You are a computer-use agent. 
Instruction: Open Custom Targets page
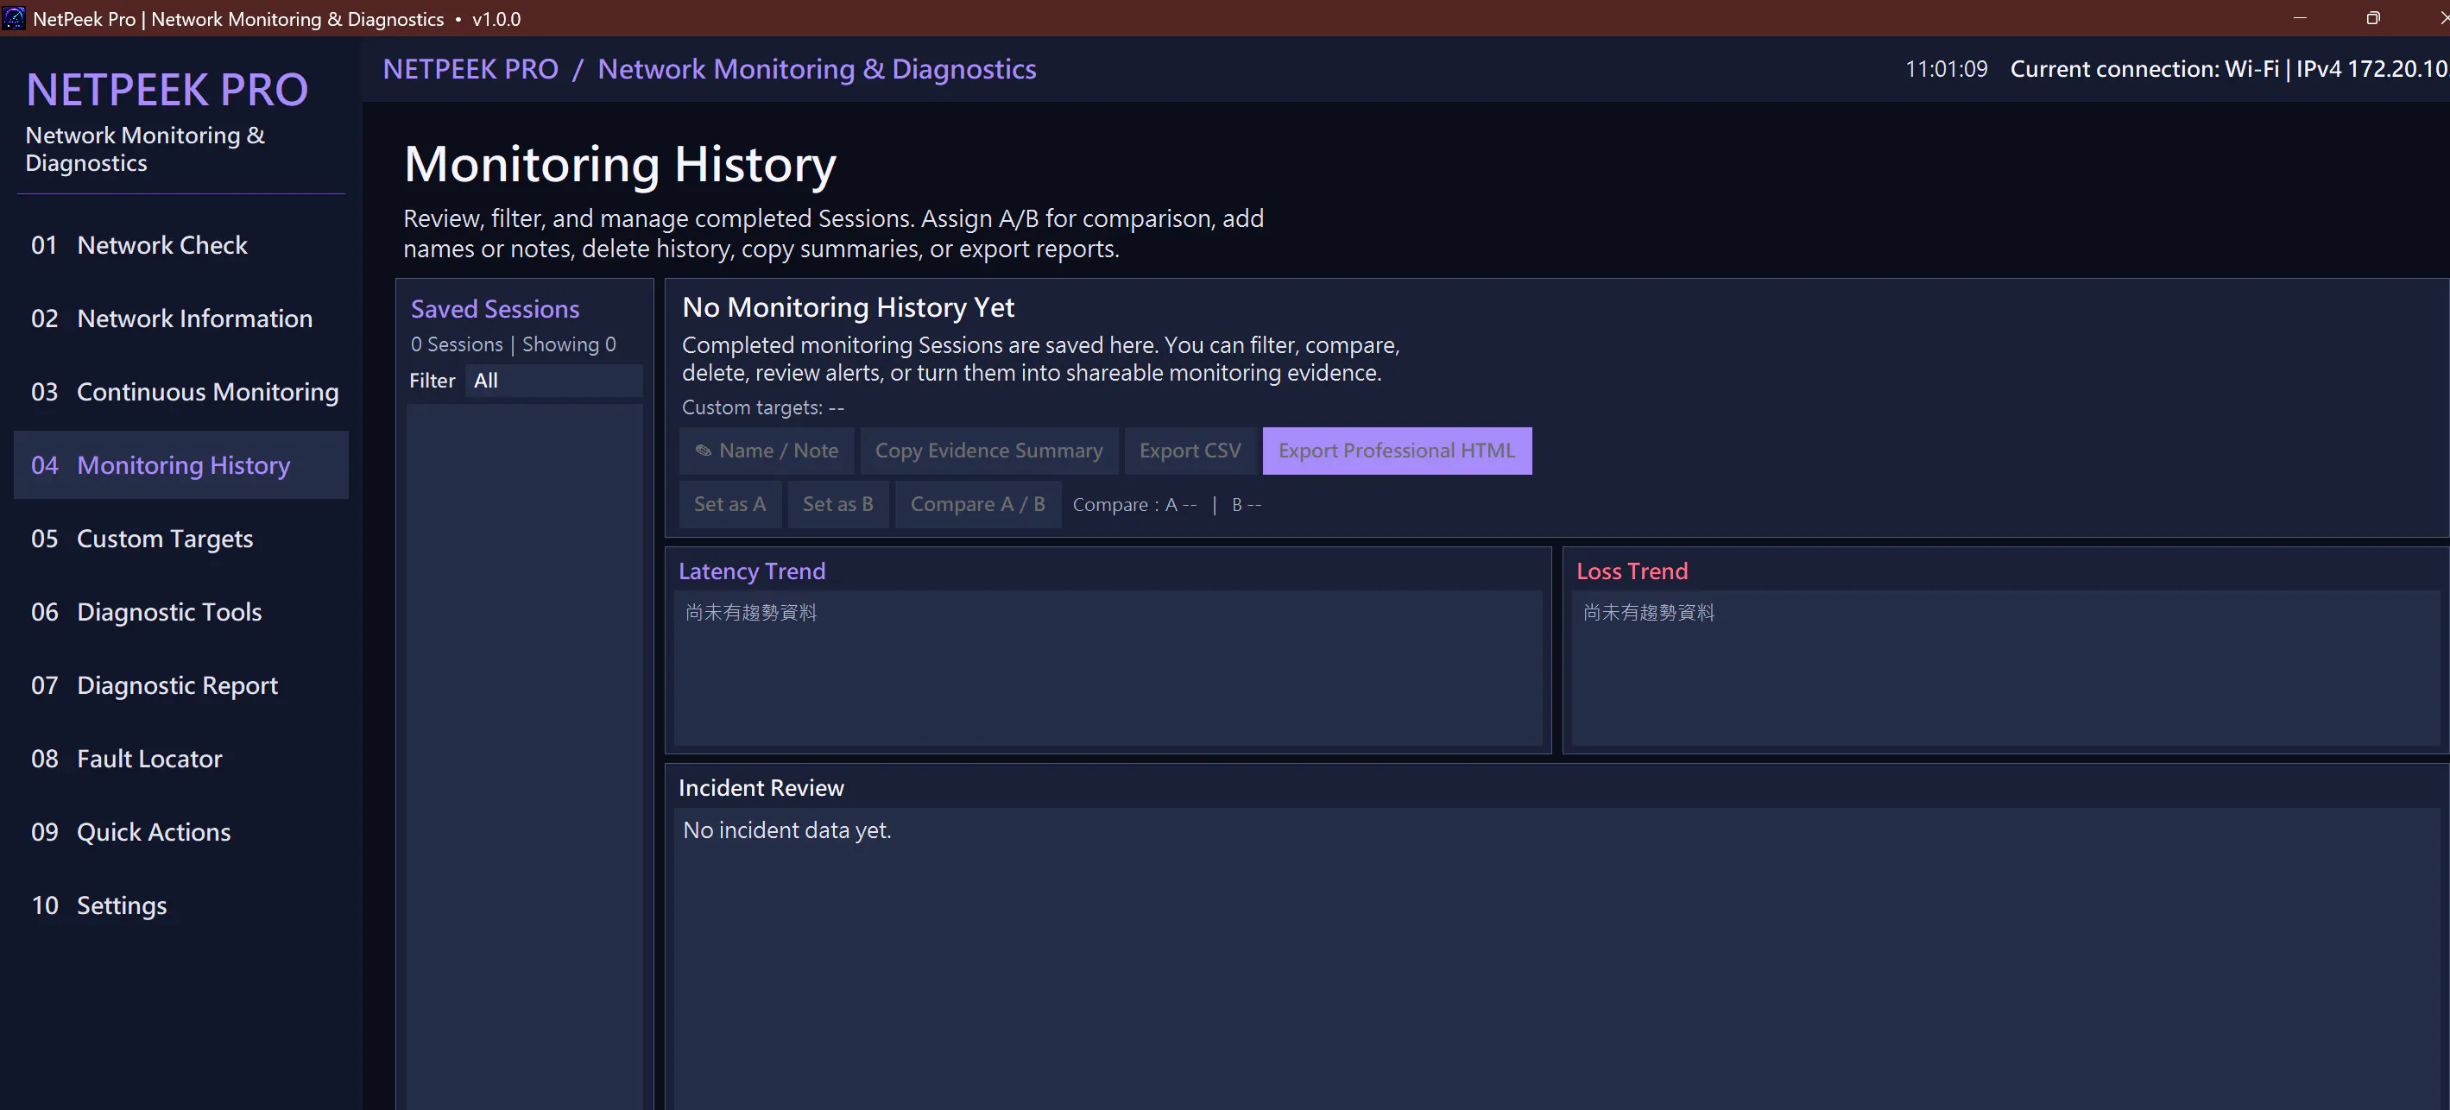tap(180, 539)
